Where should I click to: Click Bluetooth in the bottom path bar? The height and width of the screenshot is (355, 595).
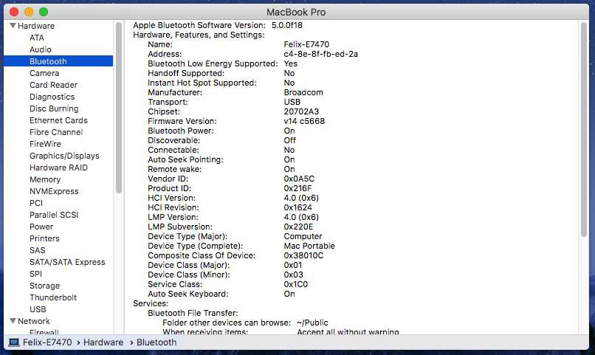click(x=156, y=342)
